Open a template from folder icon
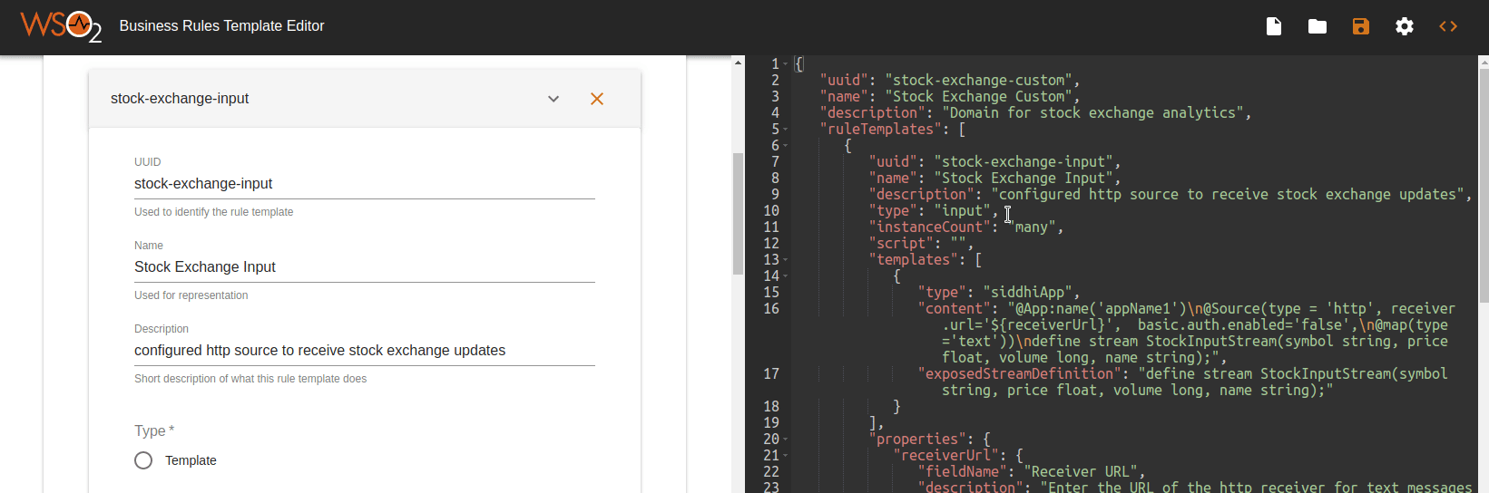The width and height of the screenshot is (1489, 493). pyautogui.click(x=1318, y=26)
